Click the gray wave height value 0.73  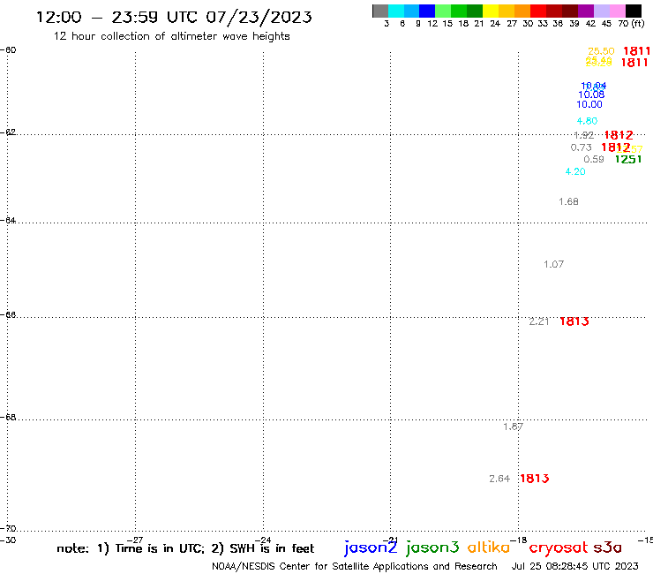[x=581, y=147]
